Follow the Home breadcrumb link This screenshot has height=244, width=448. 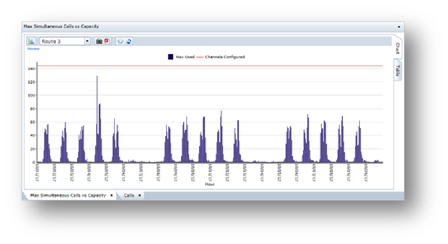tap(33, 49)
